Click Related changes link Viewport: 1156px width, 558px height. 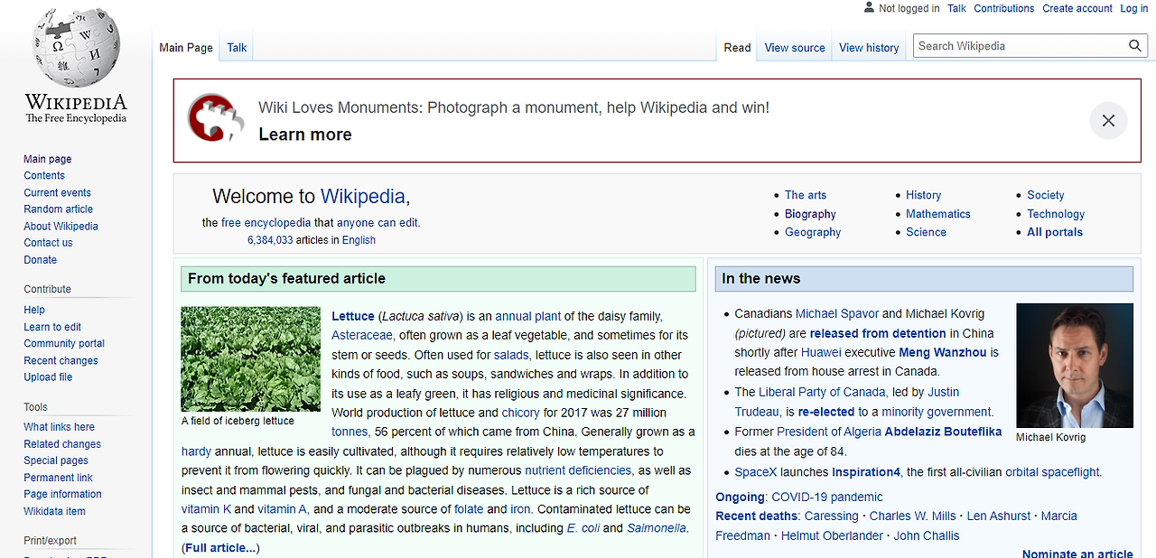[62, 444]
